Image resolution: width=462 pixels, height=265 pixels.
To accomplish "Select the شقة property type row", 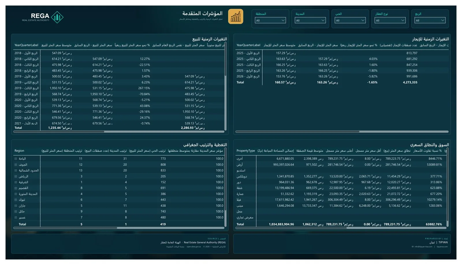I will click(239, 188).
